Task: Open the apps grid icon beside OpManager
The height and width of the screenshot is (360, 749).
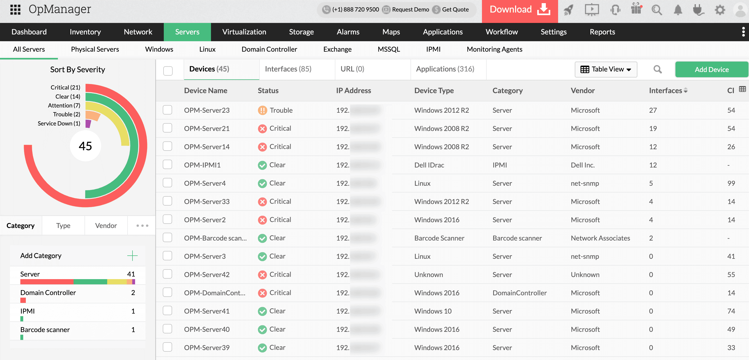Action: tap(15, 9)
